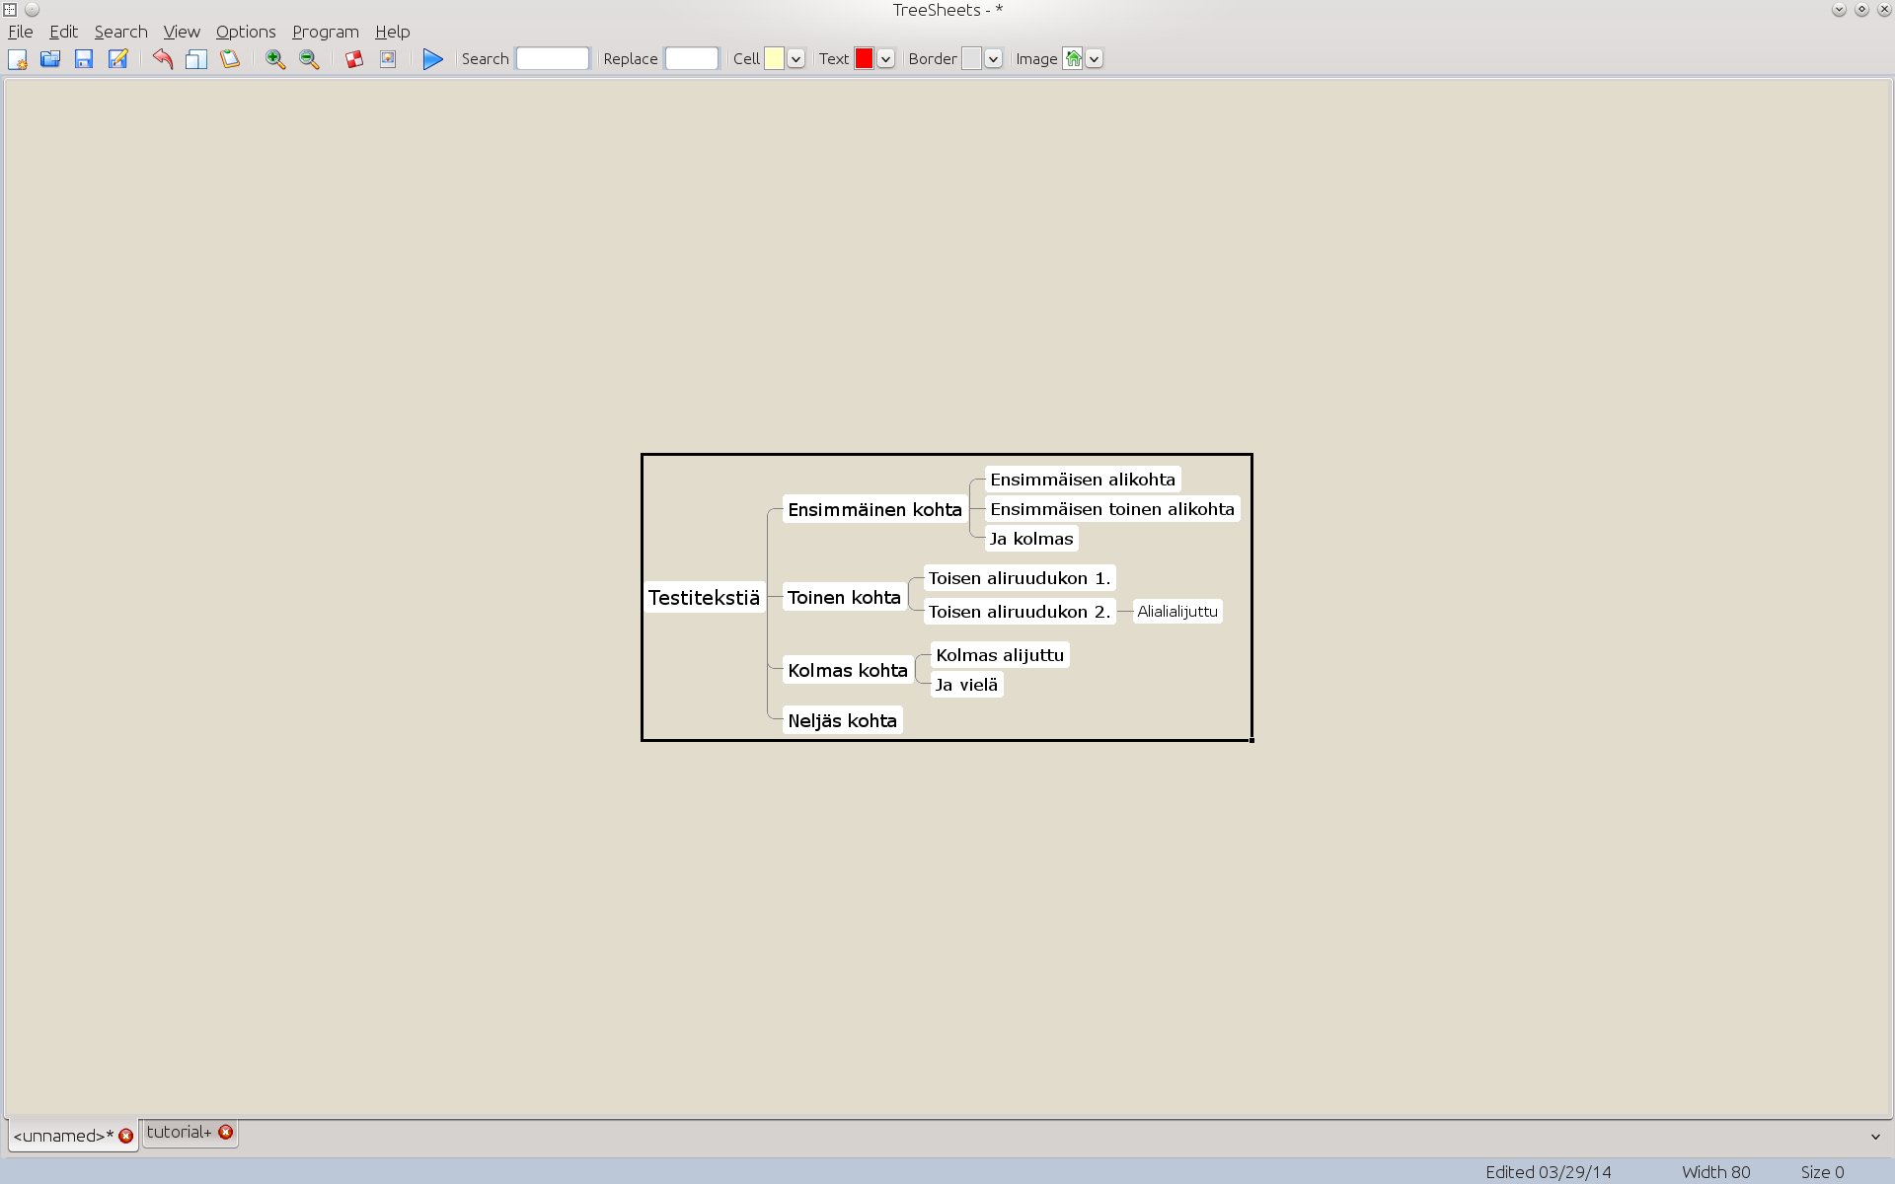This screenshot has width=1895, height=1184.
Task: Click the Open file folder icon
Action: (50, 59)
